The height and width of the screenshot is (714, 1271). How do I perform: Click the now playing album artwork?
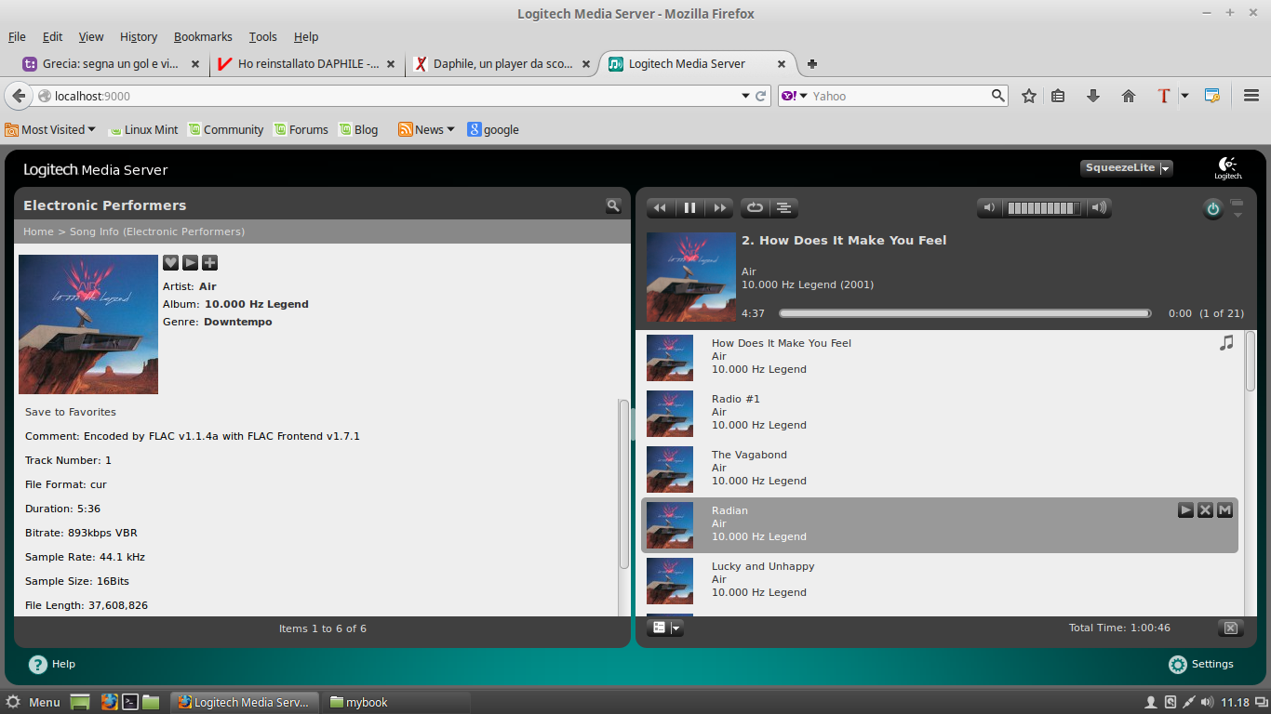pyautogui.click(x=691, y=277)
